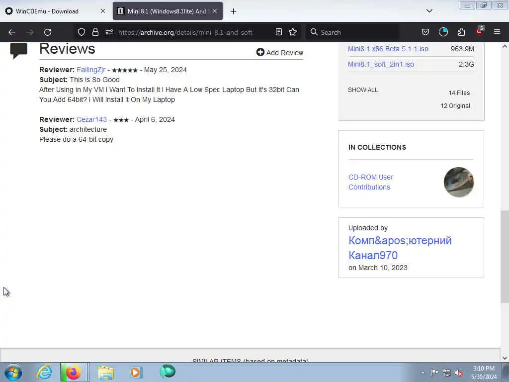This screenshot has height=382, width=509.
Task: Open a new tab with plus button
Action: point(234,11)
